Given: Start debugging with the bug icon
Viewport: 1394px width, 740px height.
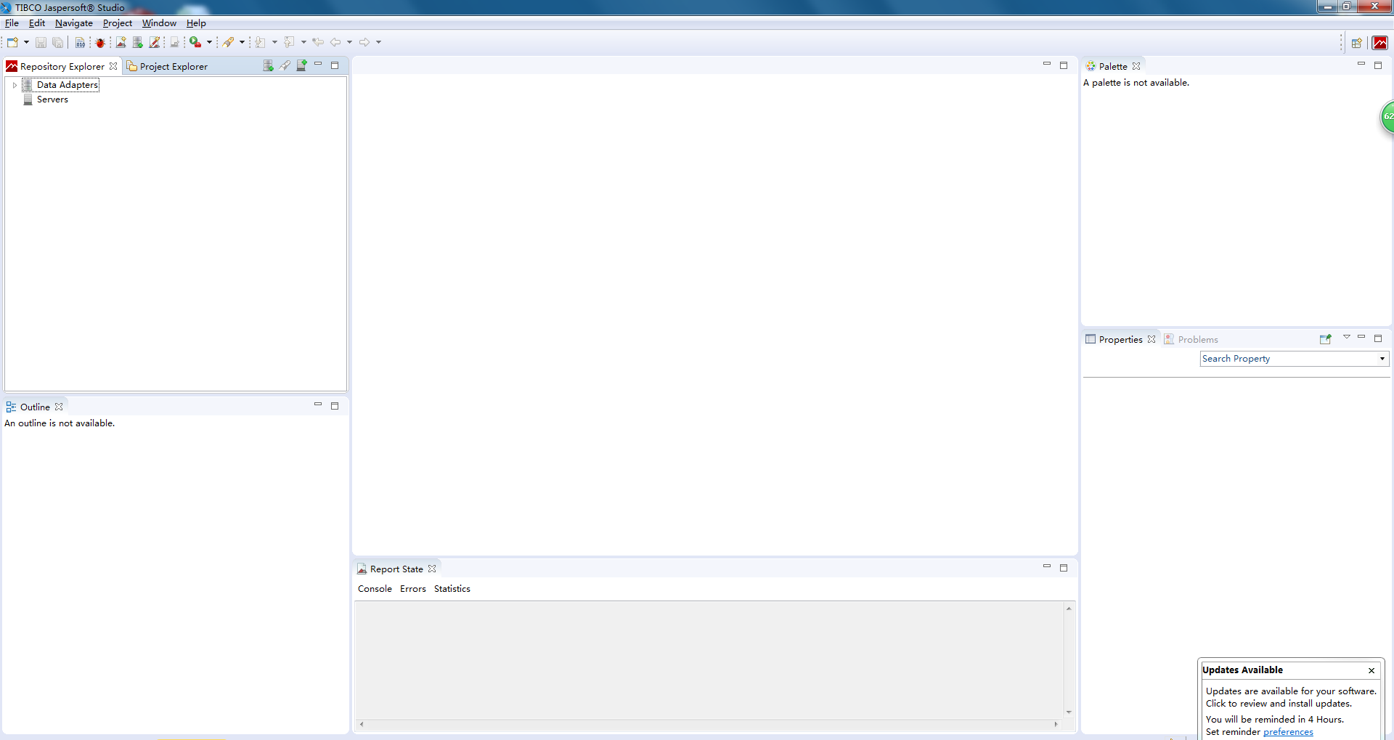Looking at the screenshot, I should [x=101, y=41].
